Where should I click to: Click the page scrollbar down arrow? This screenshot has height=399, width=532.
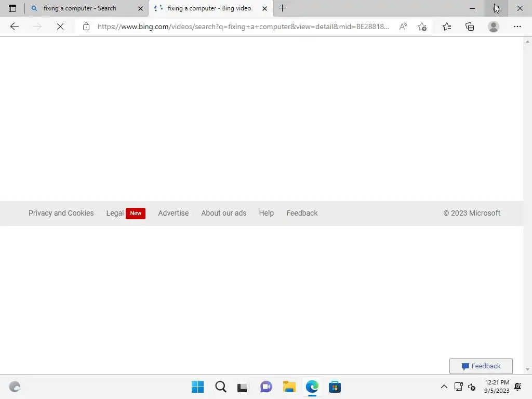pyautogui.click(x=527, y=369)
